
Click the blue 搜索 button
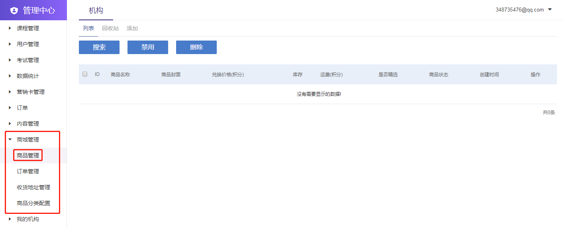click(99, 47)
